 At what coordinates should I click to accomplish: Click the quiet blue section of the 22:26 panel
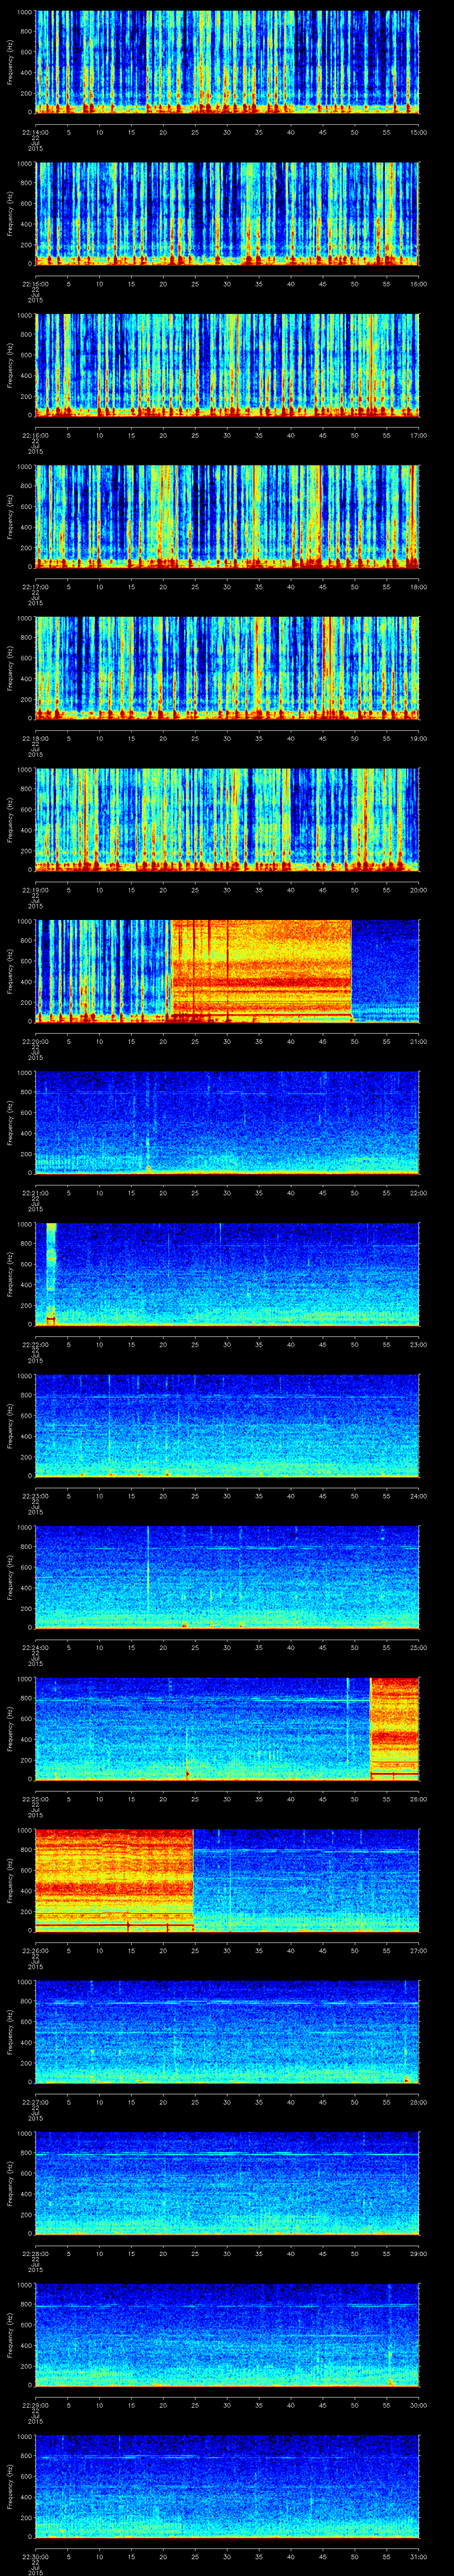[305, 1879]
